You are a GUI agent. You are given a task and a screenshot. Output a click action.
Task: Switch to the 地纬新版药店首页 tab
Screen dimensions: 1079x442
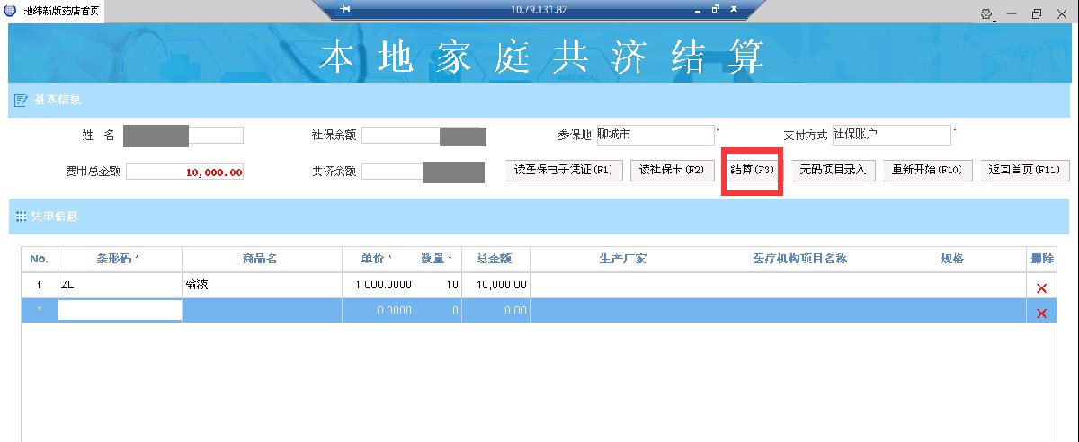pos(52,13)
